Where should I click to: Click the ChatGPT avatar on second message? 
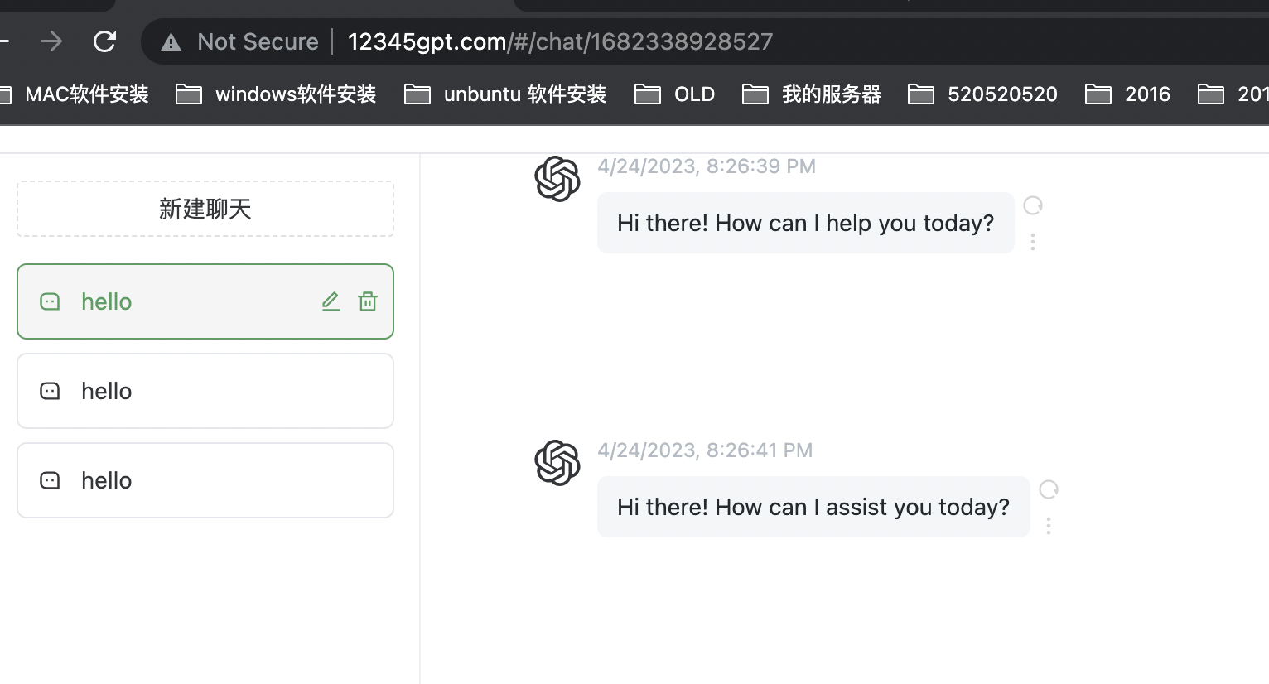pos(557,463)
